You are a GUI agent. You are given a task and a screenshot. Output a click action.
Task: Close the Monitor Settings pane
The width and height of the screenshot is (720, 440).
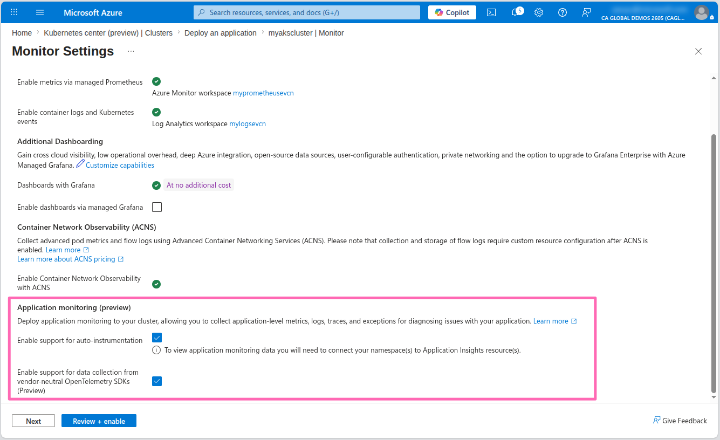(698, 51)
